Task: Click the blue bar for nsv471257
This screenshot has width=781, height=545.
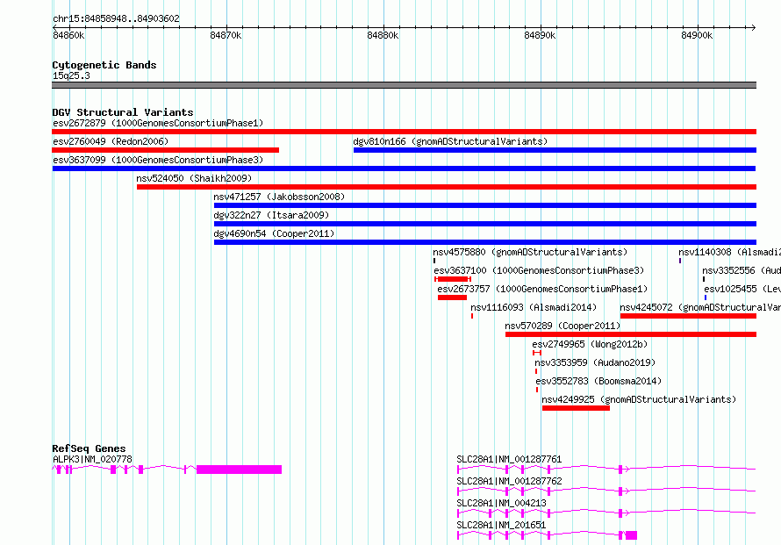Action: [x=485, y=205]
